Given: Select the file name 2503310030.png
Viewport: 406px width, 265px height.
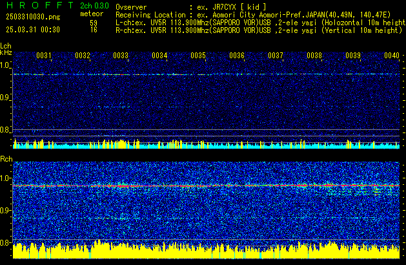Looking at the screenshot, I should point(33,17).
